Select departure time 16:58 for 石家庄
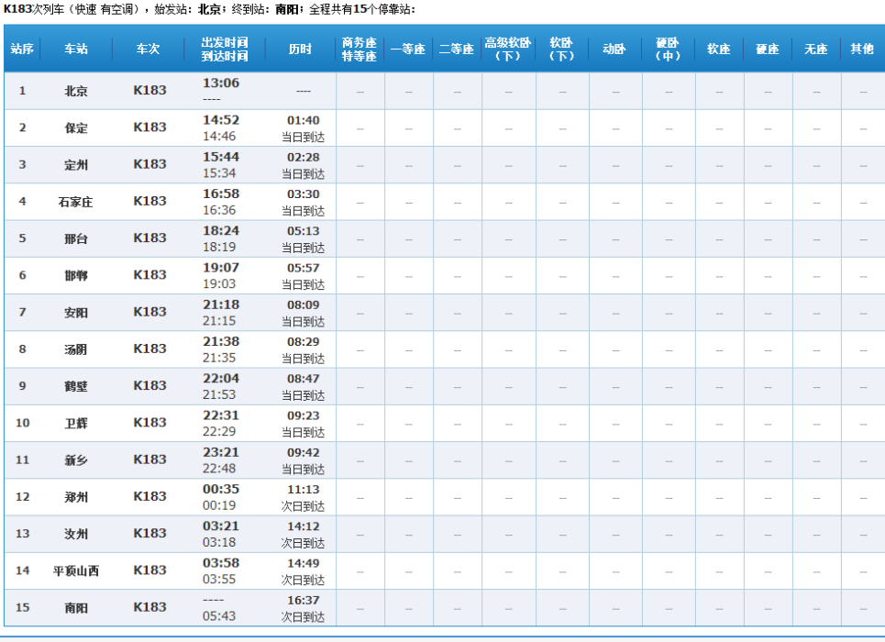 221,194
